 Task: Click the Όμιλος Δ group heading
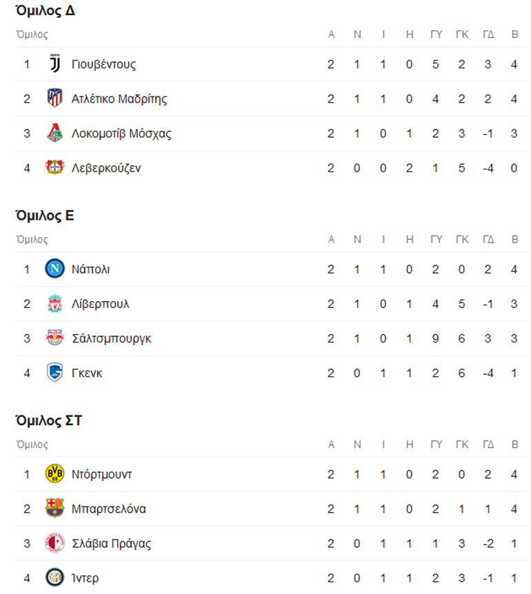[45, 11]
